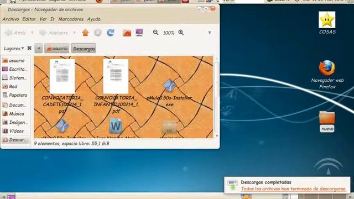
Task: Reset zoom by clicking 100%
Action: (x=168, y=33)
